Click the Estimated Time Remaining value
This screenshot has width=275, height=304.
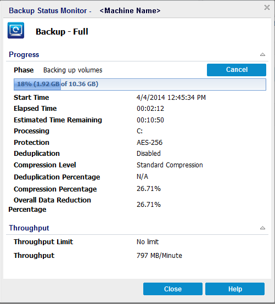click(x=150, y=120)
